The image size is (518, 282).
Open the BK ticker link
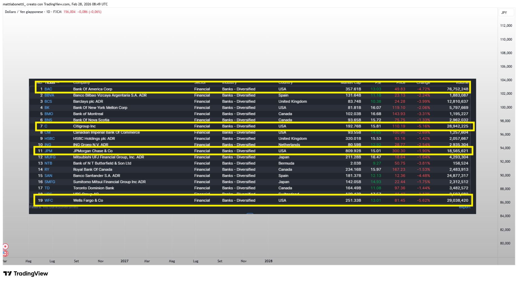(x=47, y=108)
